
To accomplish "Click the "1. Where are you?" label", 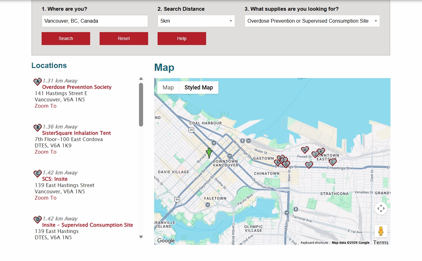I will [65, 9].
